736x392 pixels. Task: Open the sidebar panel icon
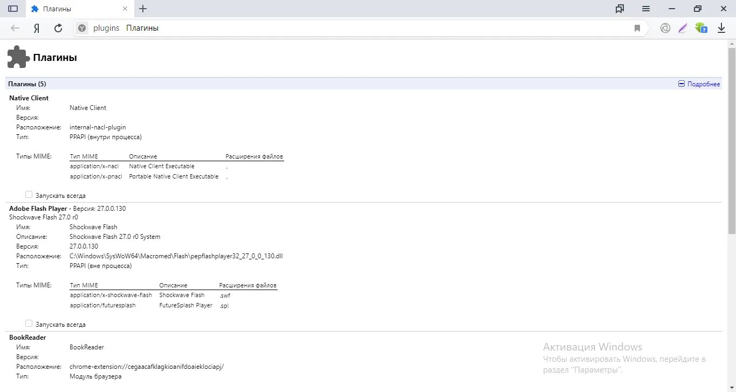point(13,9)
